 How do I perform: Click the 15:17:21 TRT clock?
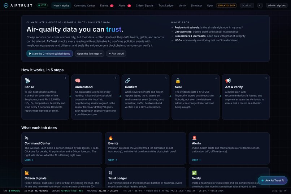click(x=280, y=191)
